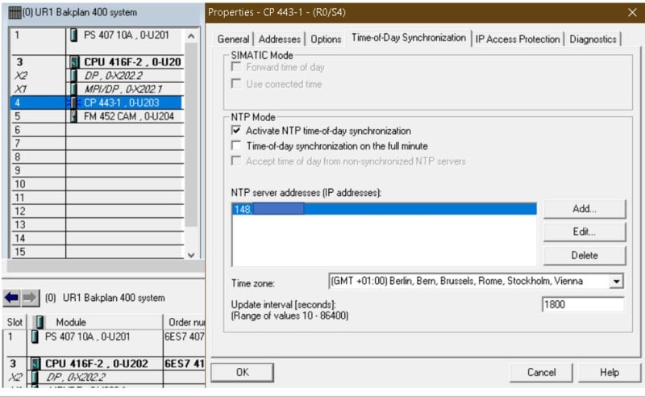This screenshot has height=397, width=645.
Task: Click the Order number column header
Action: [185, 322]
